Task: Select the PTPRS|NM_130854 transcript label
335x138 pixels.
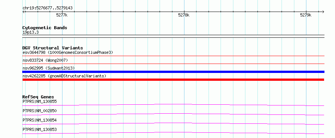Action: pyautogui.click(x=40, y=120)
